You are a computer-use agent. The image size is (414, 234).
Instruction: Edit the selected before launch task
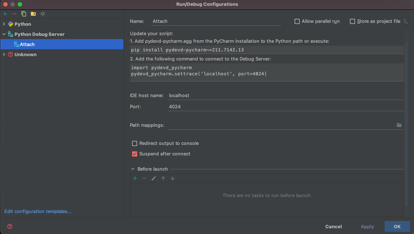[154, 178]
